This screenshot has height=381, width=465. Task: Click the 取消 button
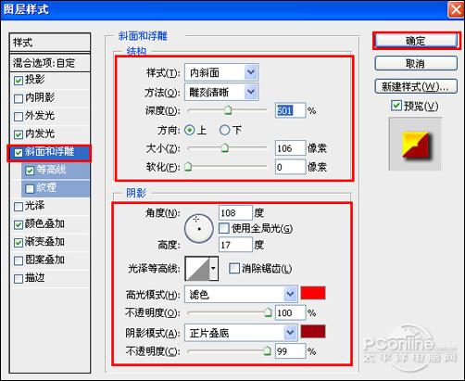point(416,63)
